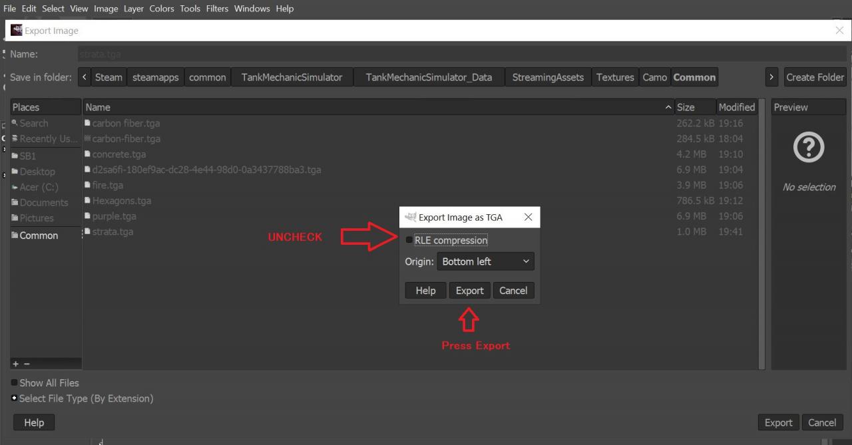Close the Export Image as TGA dialog

pyautogui.click(x=528, y=218)
